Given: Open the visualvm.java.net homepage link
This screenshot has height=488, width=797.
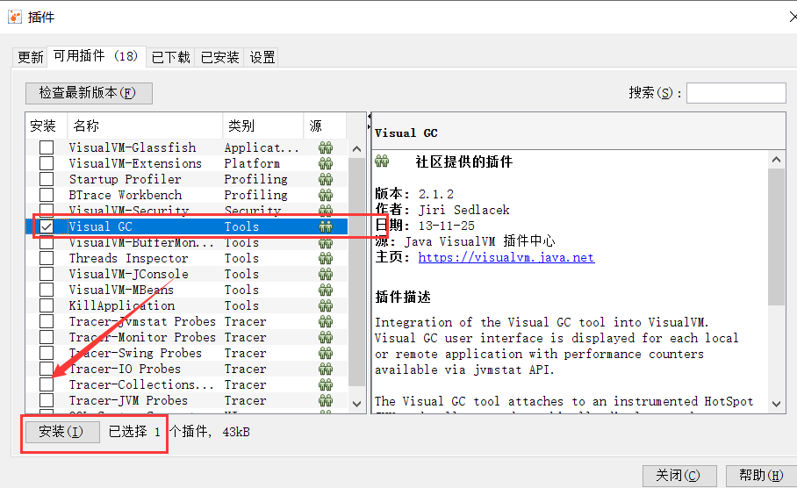Looking at the screenshot, I should [x=506, y=258].
